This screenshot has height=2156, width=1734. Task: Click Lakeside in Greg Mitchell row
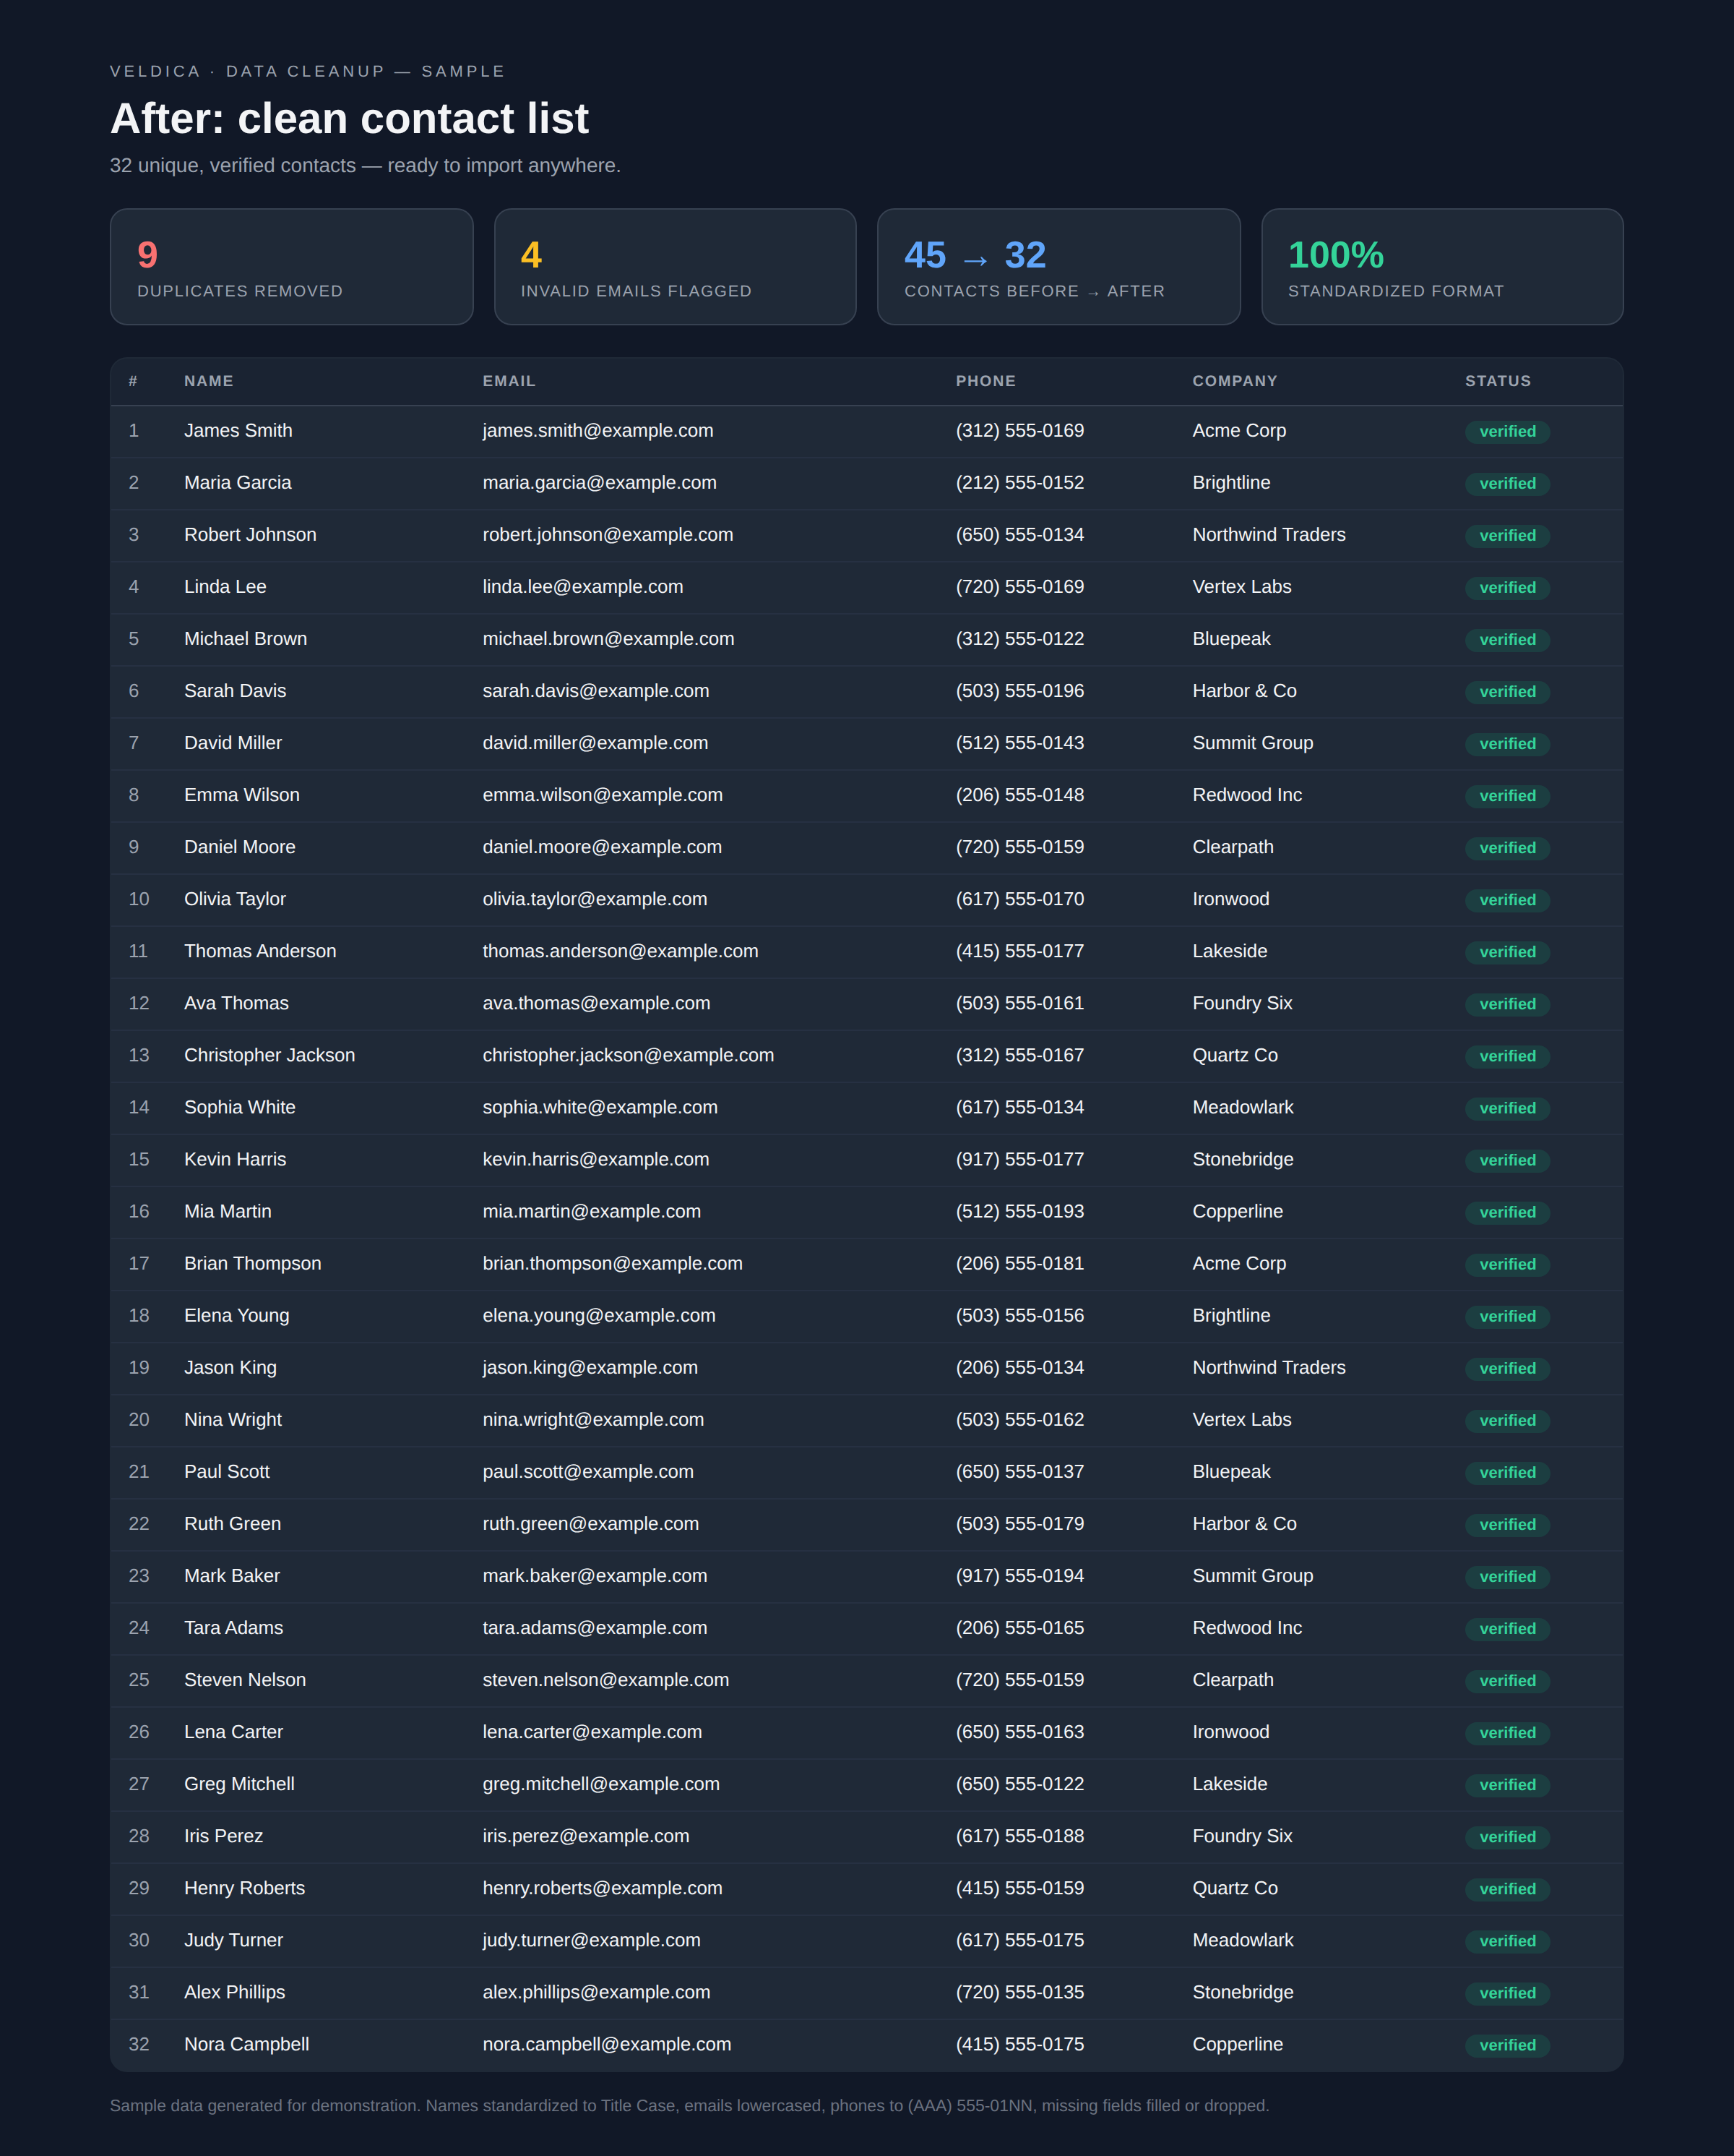[x=1229, y=1783]
